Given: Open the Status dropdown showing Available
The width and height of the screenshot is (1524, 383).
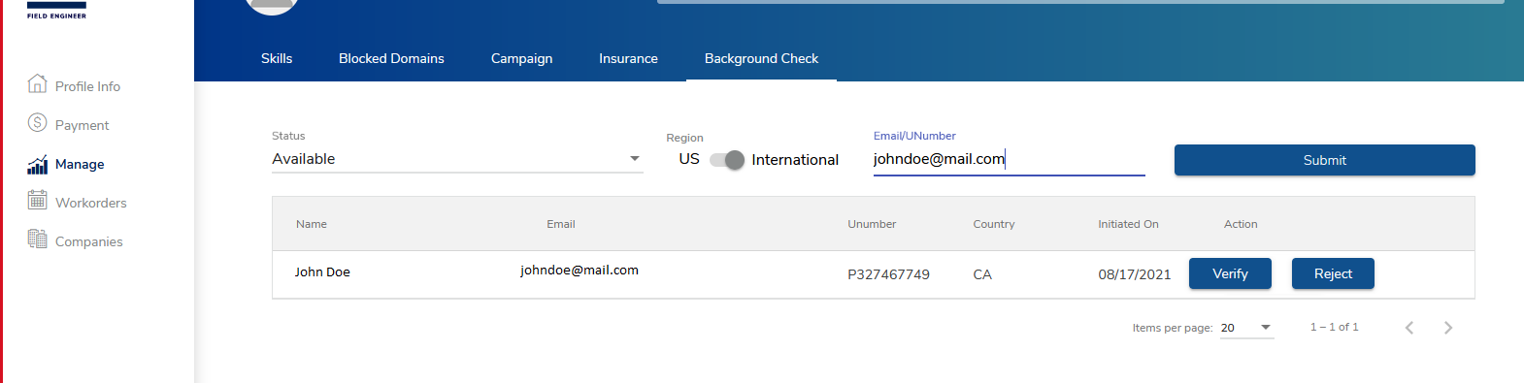Looking at the screenshot, I should coord(457,159).
